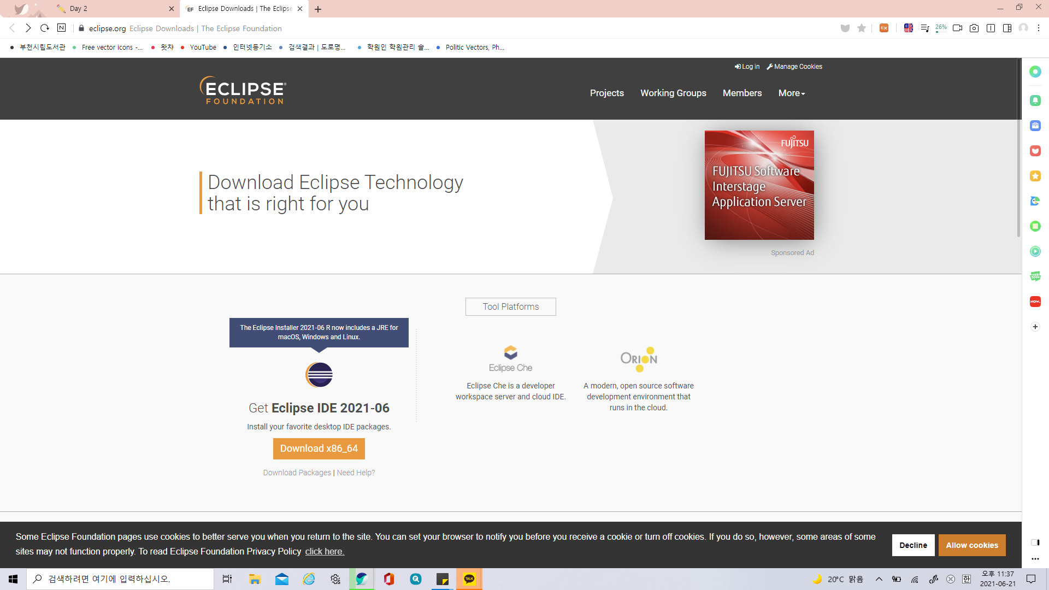Screen dimensions: 1049x590
Task: Click the Eclipse Foundation logo
Action: tap(243, 90)
